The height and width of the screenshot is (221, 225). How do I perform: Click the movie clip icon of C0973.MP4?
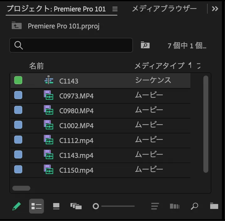[x=49, y=95]
